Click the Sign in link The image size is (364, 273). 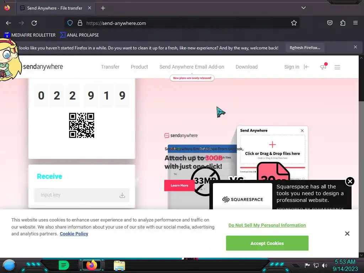point(292,67)
